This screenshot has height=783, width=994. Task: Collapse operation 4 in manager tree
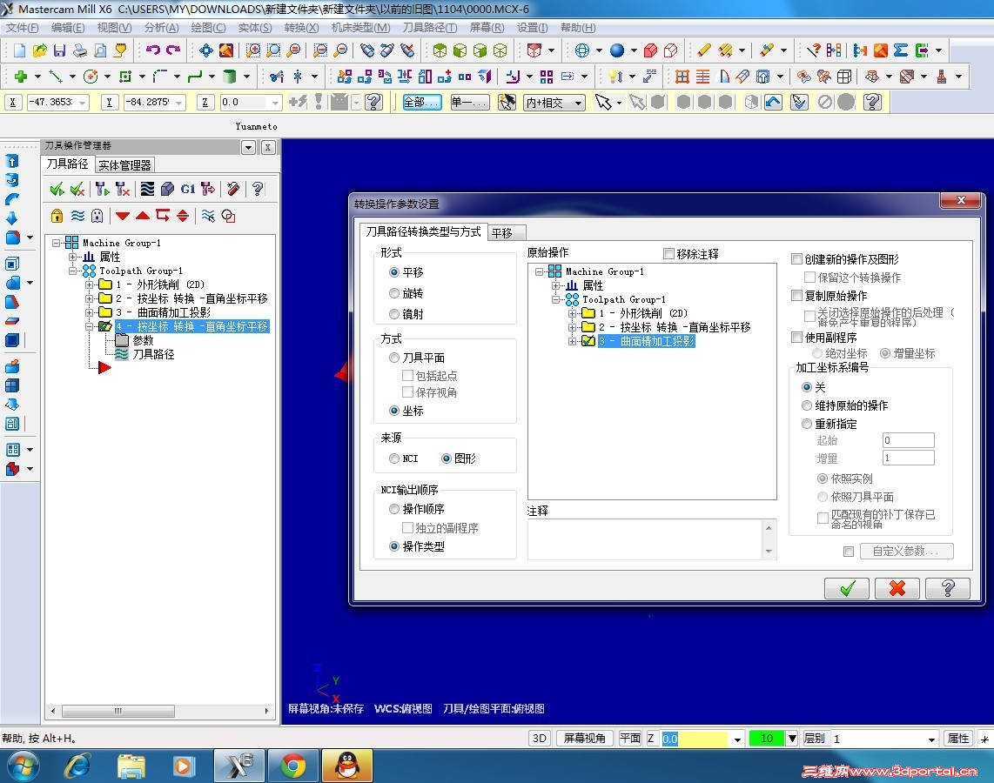pos(90,327)
